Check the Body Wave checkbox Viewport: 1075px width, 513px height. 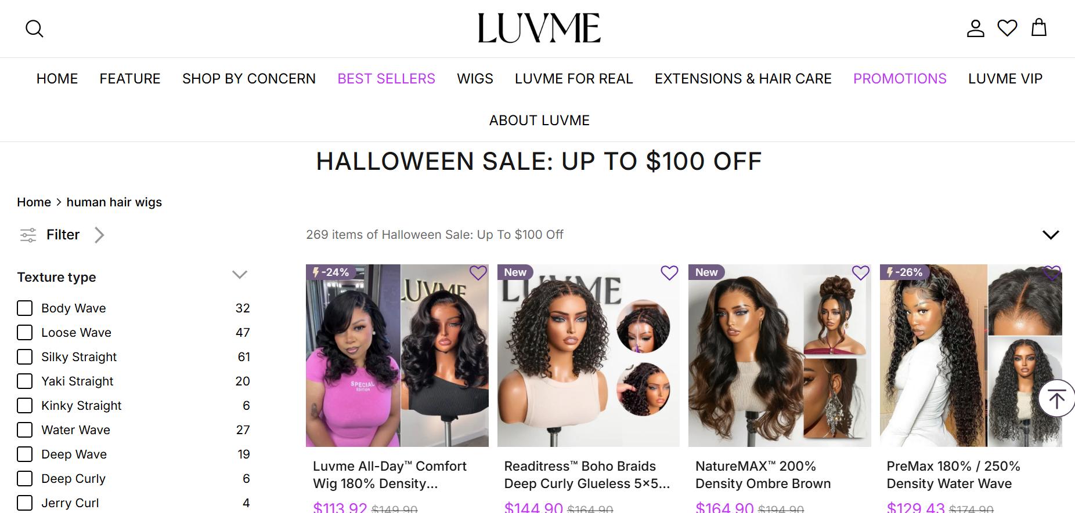[x=24, y=308]
